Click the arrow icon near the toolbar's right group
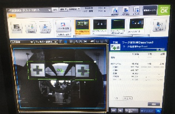This screenshot has width=175, height=114. pyautogui.click(x=92, y=42)
